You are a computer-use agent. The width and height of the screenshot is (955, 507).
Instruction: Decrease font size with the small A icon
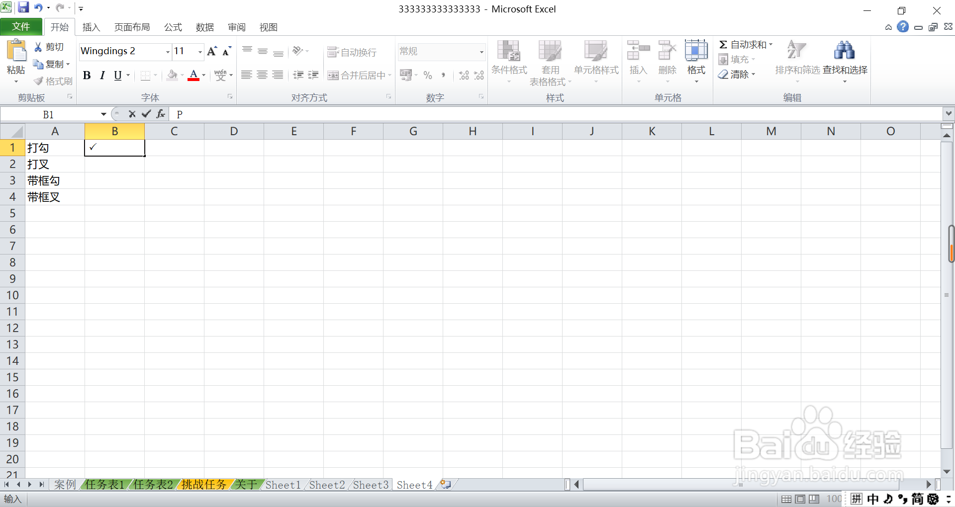point(227,51)
